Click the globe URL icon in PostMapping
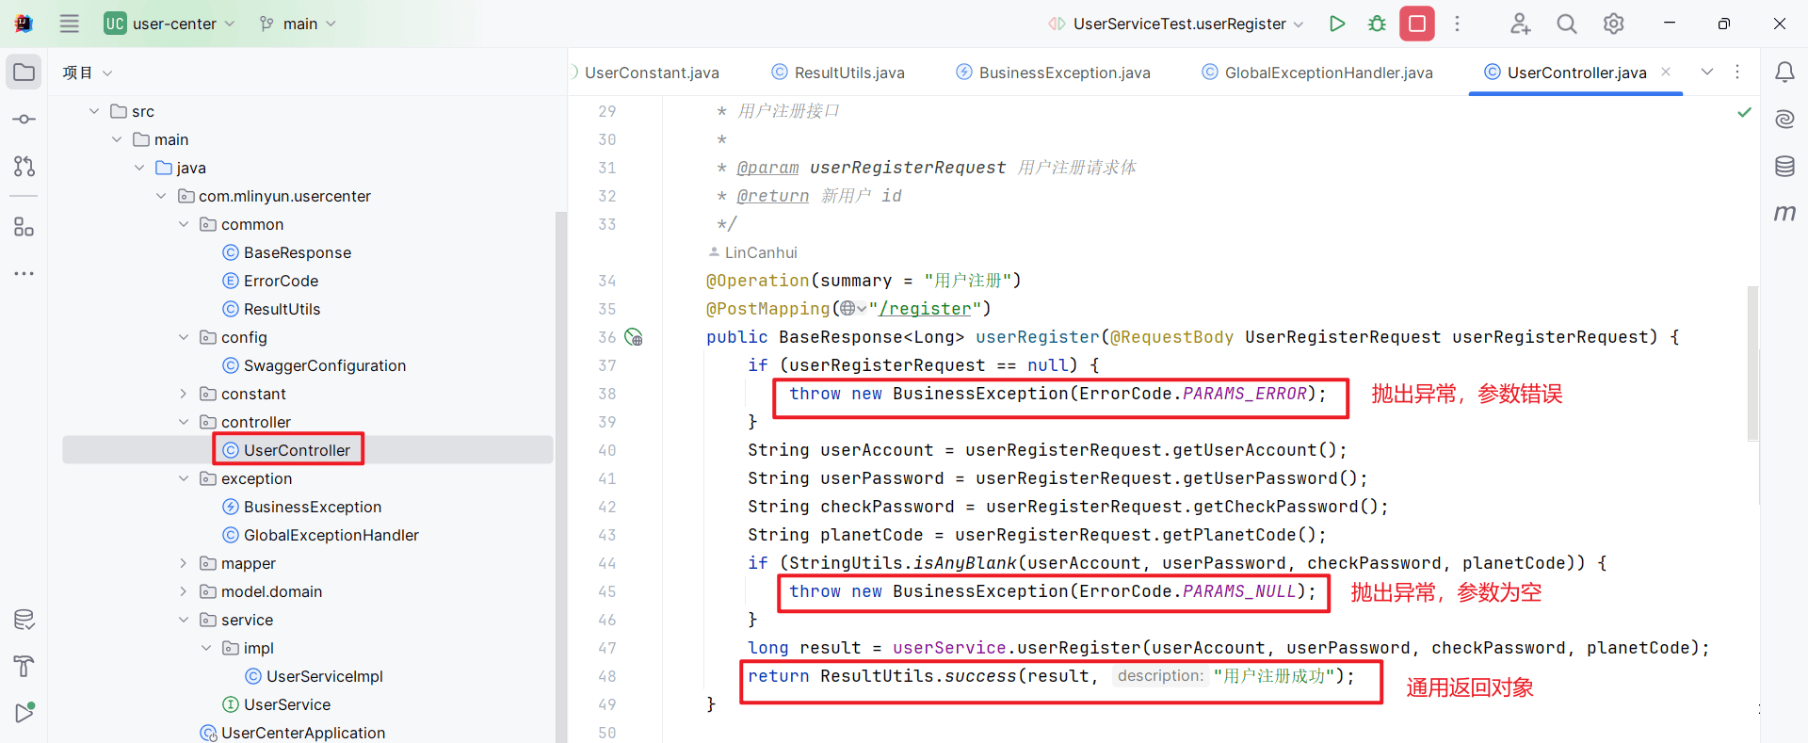1808x743 pixels. (852, 309)
